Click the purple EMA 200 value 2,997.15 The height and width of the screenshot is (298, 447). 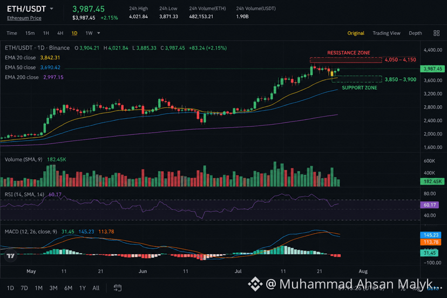(53, 77)
